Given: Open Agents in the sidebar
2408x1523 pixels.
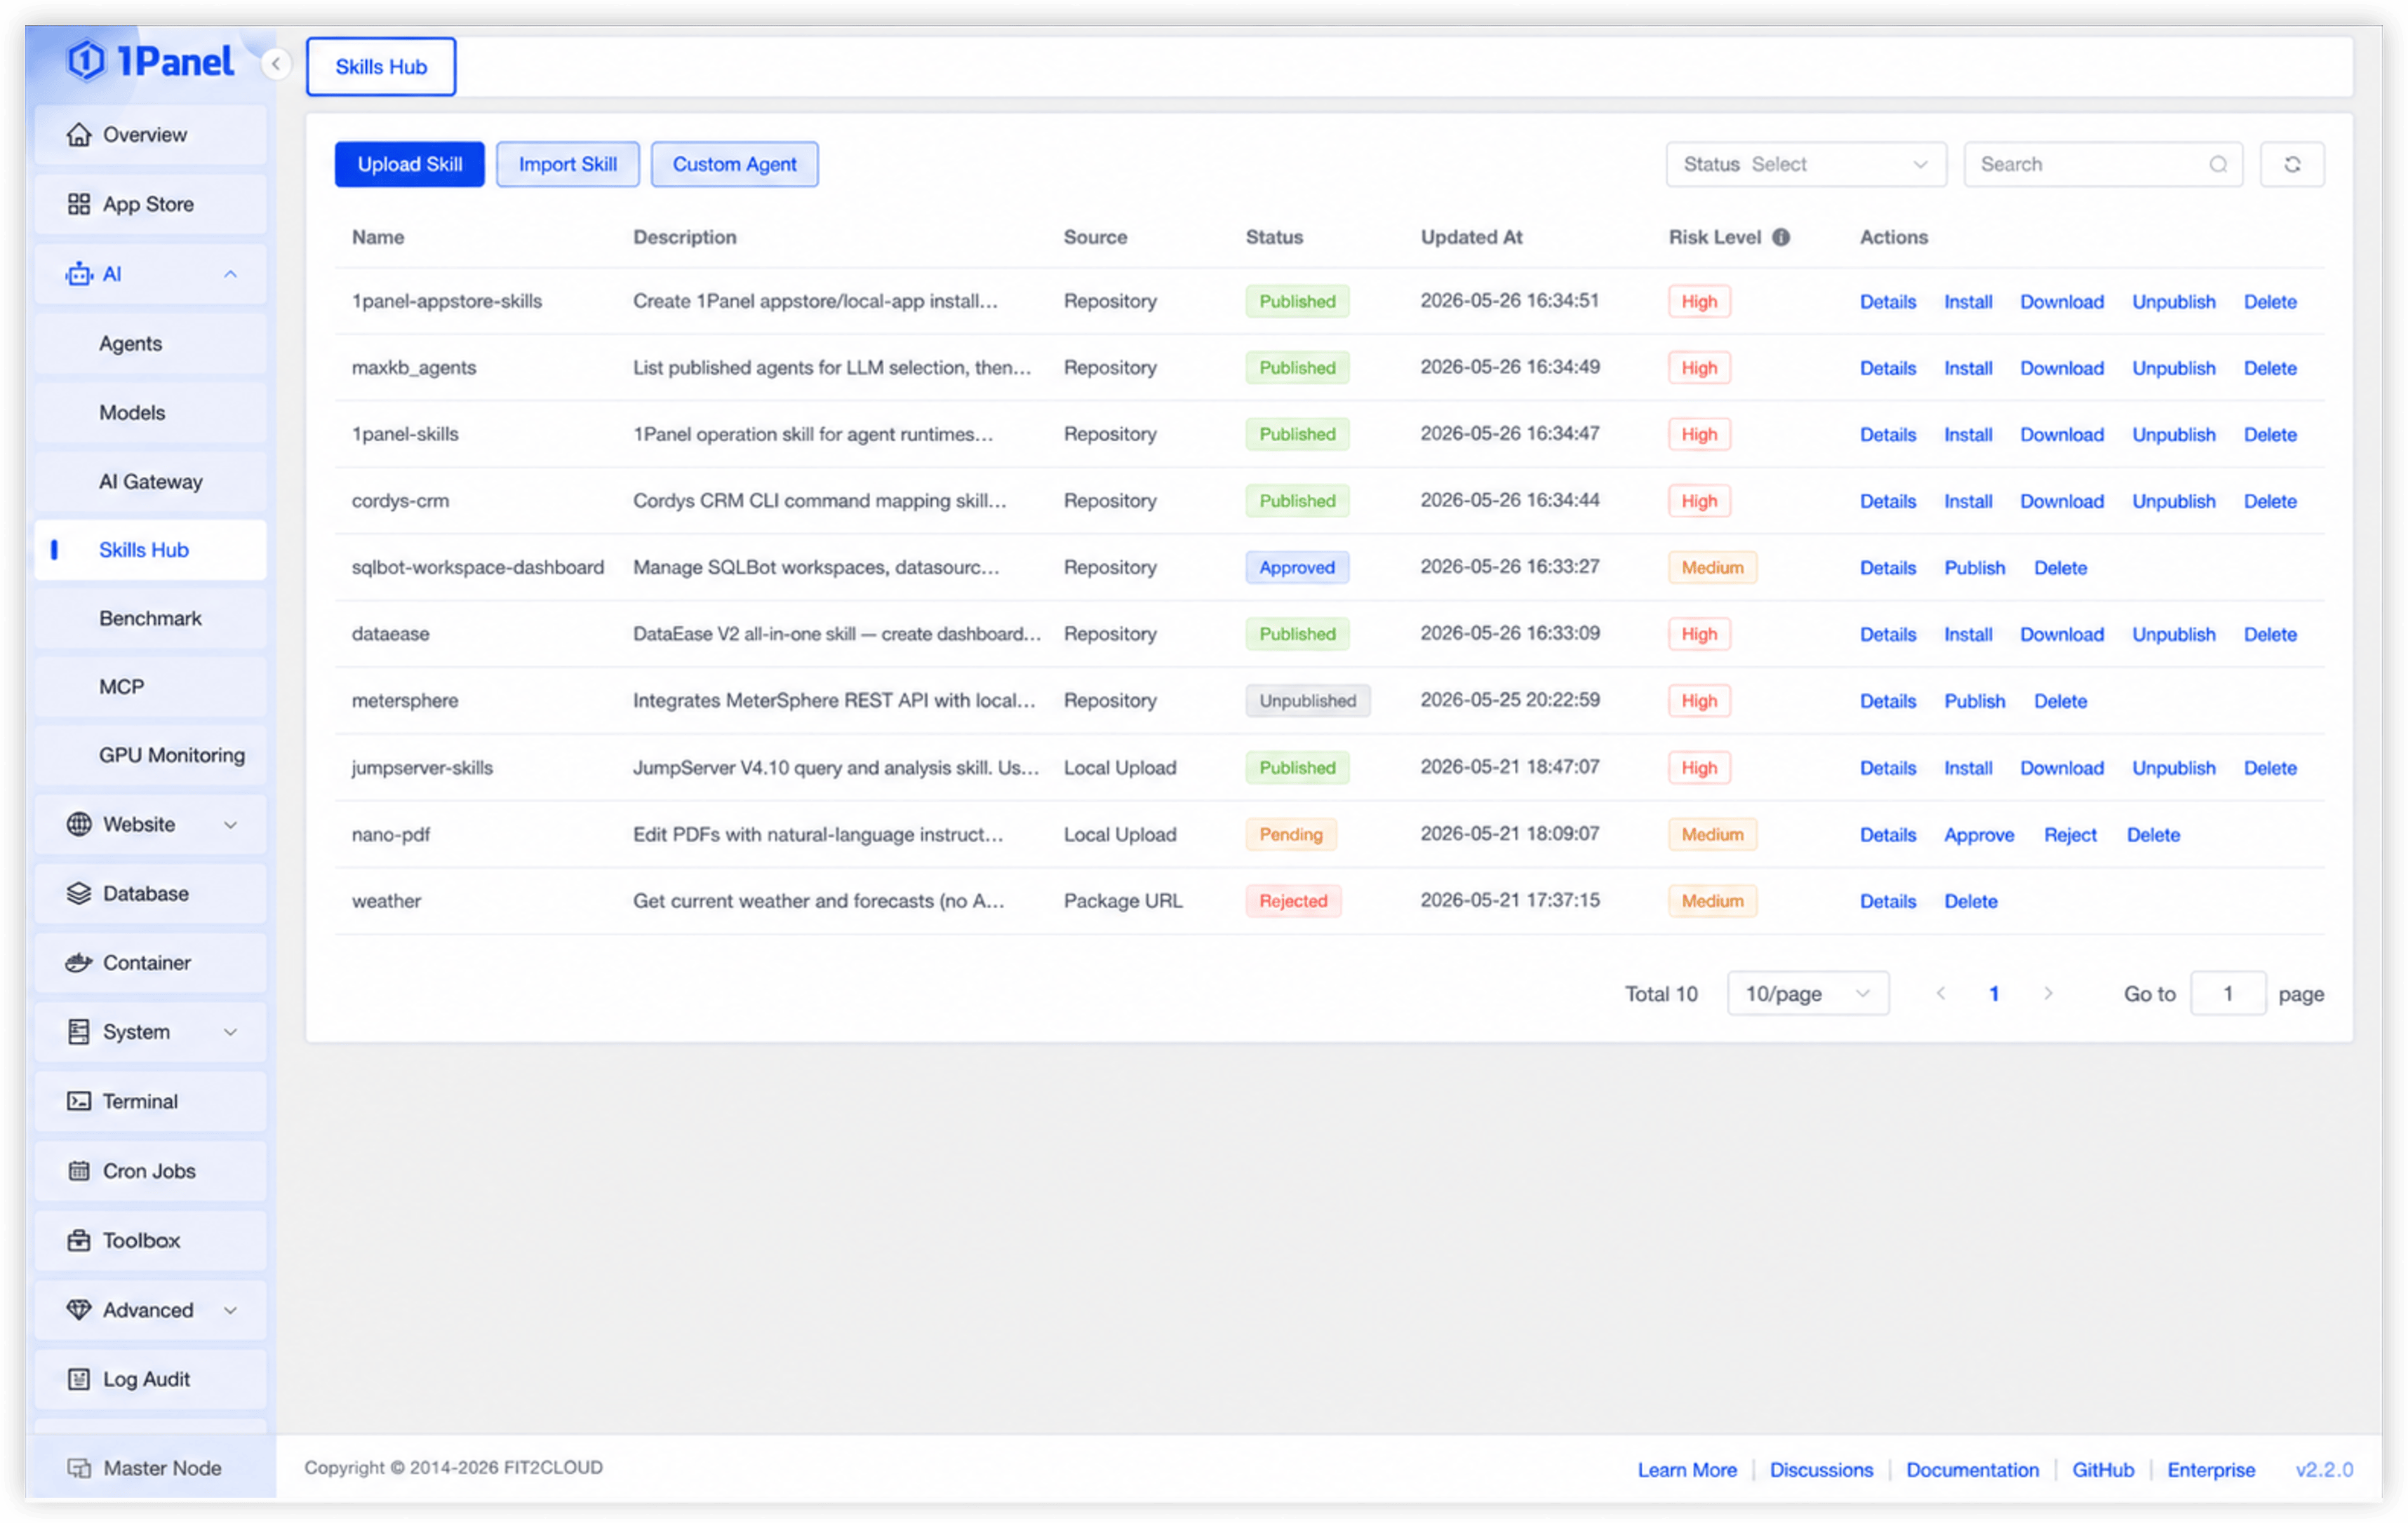Looking at the screenshot, I should pos(151,343).
